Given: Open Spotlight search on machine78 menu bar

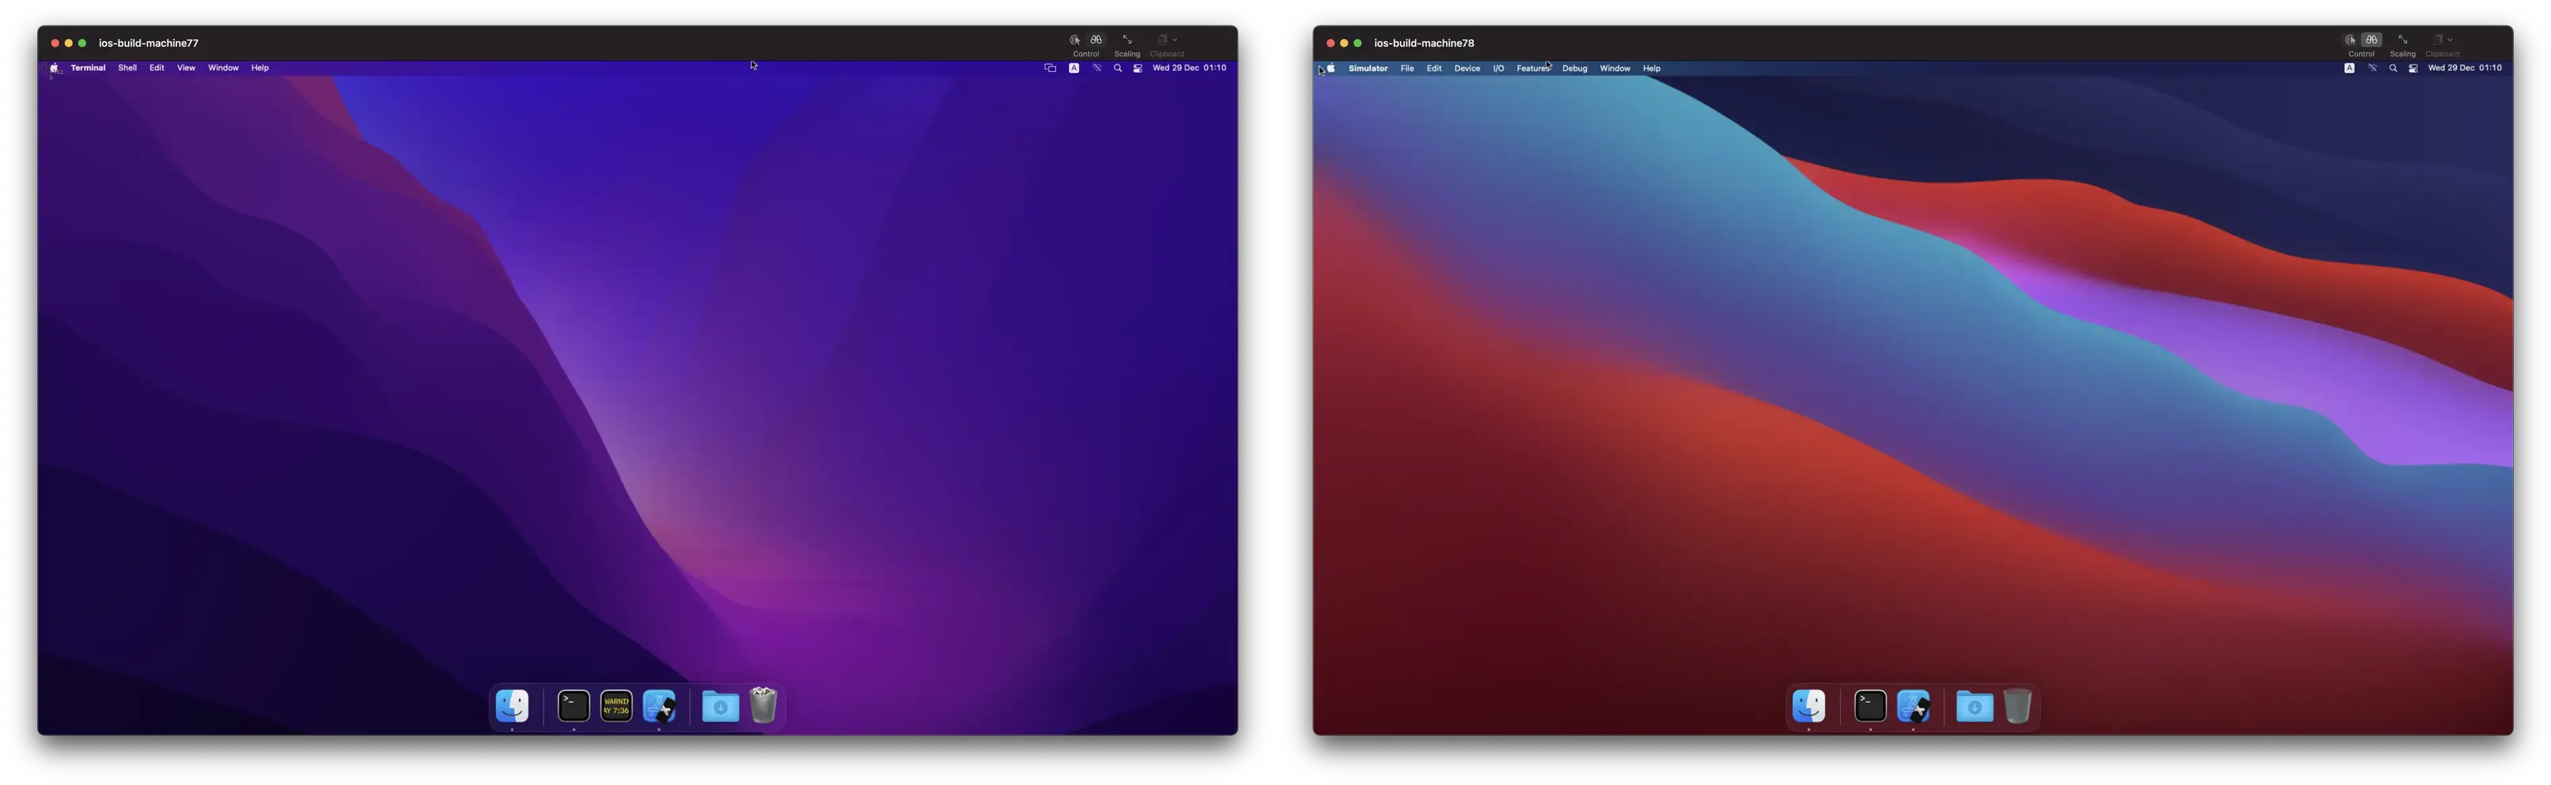Looking at the screenshot, I should click(2393, 69).
